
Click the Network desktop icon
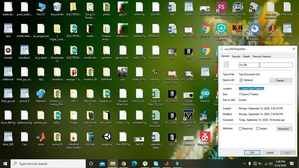click(41, 96)
